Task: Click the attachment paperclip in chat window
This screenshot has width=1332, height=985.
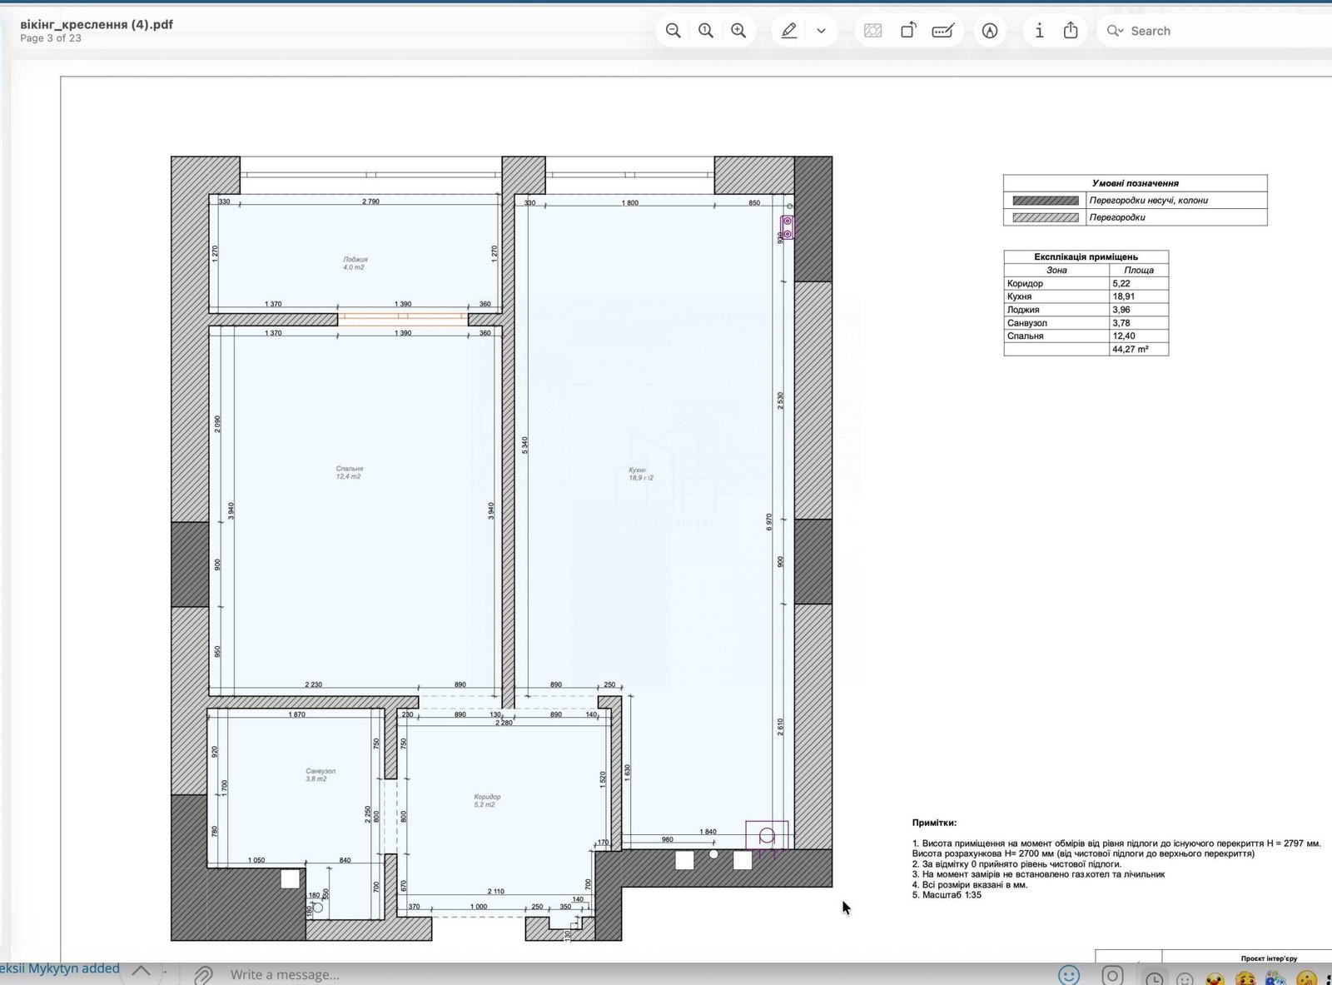Action: [x=203, y=974]
